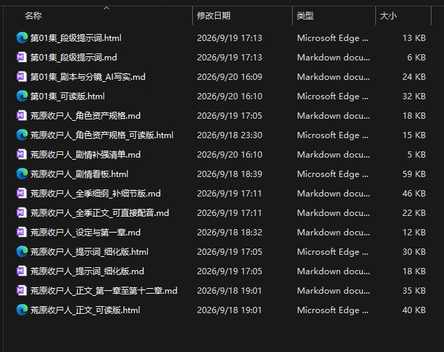444x352 pixels.
Task: Click Markdown icon of 荒原收尸人_正文_第一章至第十二章.md
Action: tap(22, 290)
